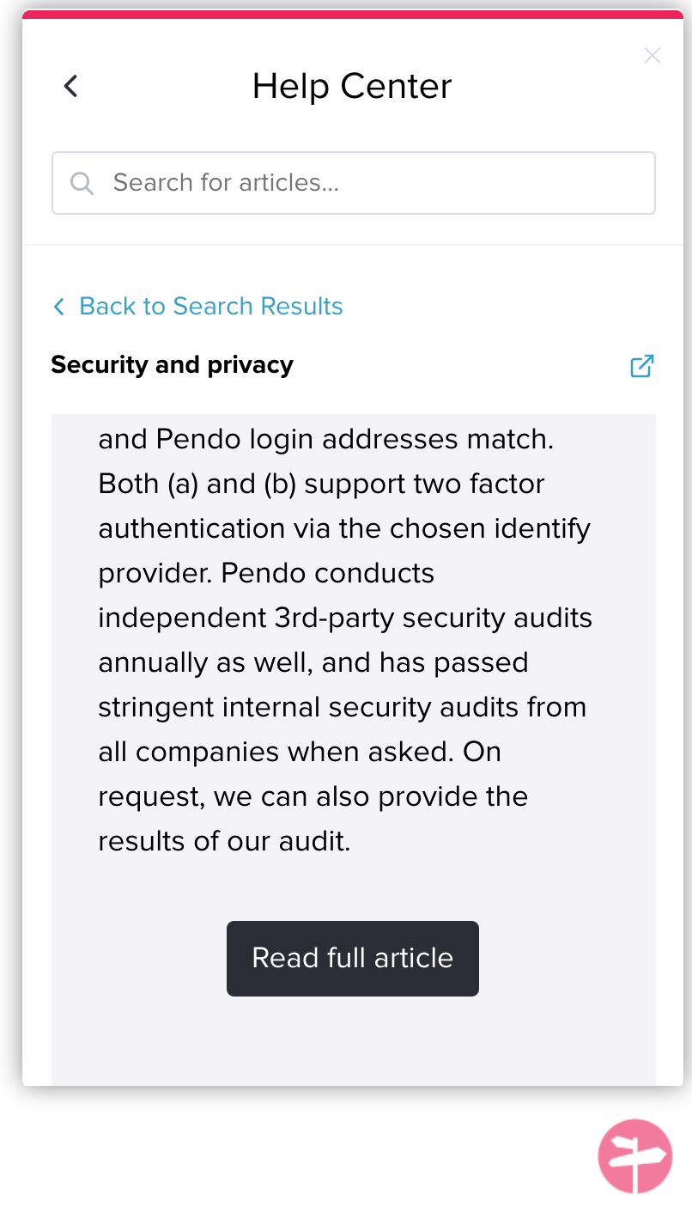Click Read full article

tap(352, 958)
